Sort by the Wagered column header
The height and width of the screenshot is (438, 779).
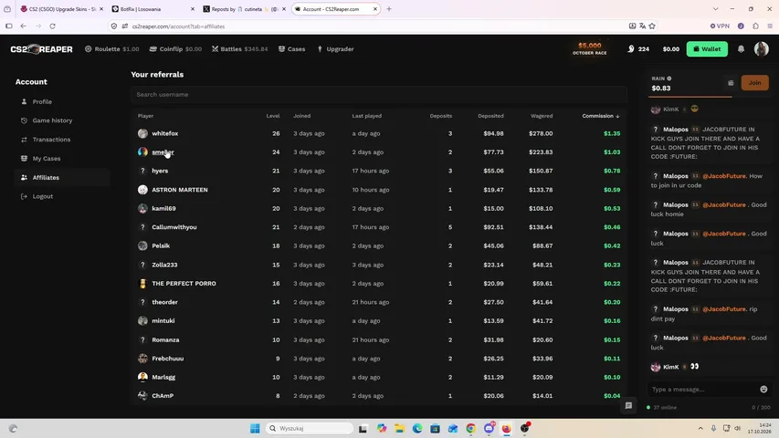click(542, 116)
